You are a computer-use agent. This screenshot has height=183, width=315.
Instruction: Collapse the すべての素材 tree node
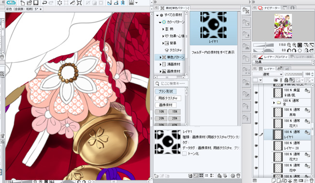157,15
